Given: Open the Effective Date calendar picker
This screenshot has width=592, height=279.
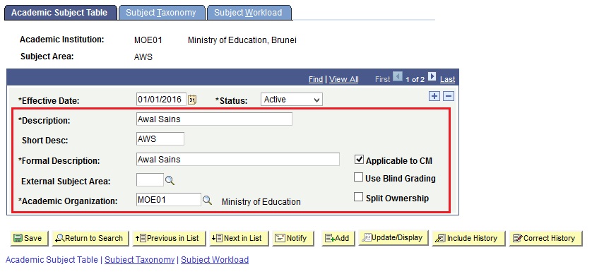Looking at the screenshot, I should (x=192, y=100).
